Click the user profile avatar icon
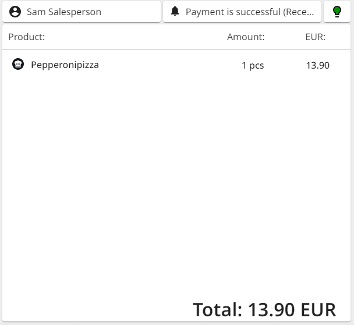 tap(15, 12)
